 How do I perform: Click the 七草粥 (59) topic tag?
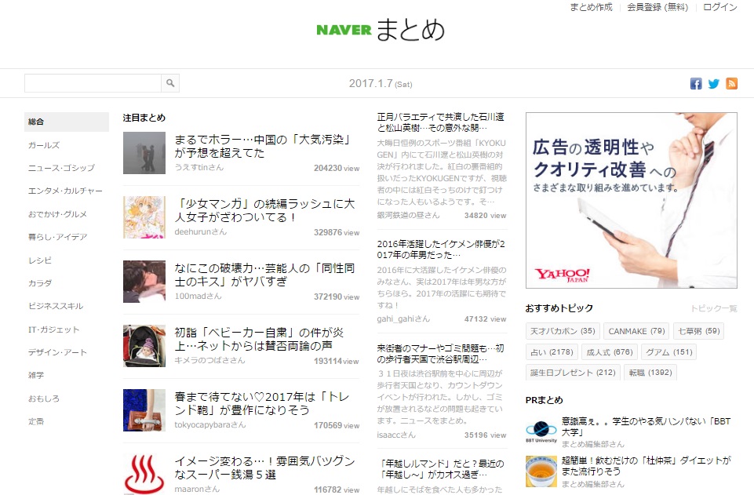tap(699, 331)
